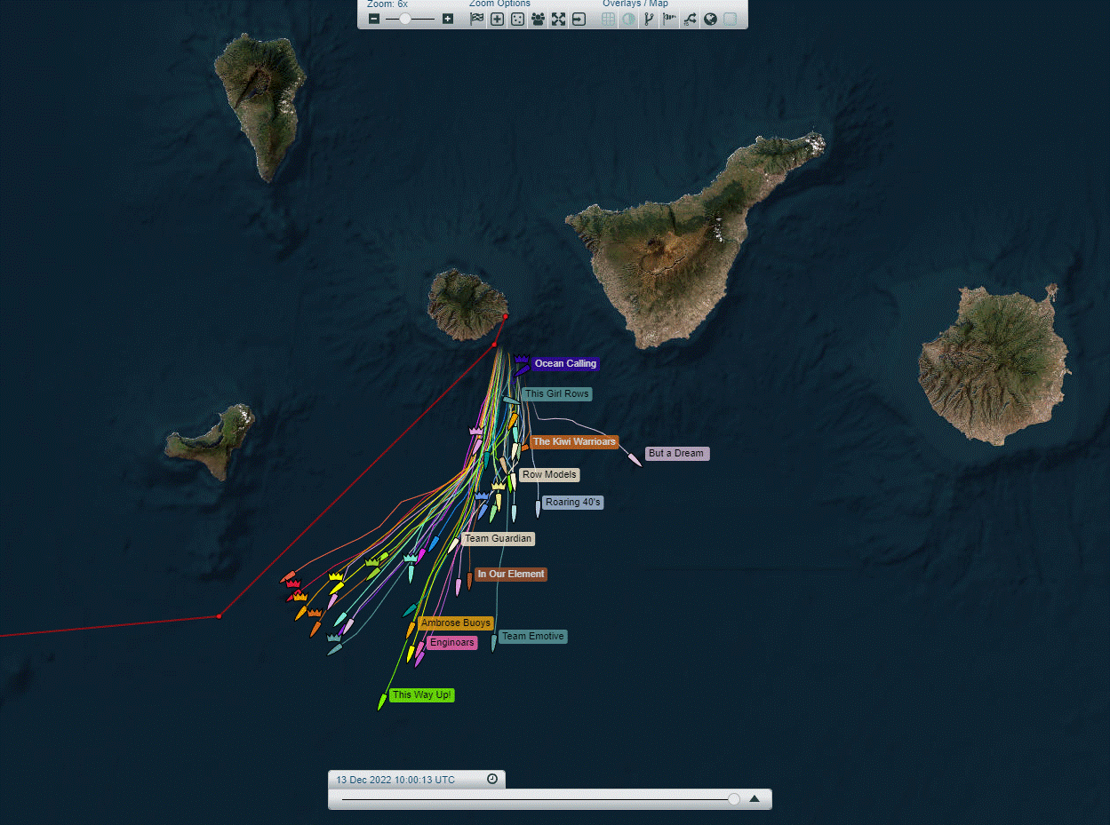1110x825 pixels.
Task: Click the rangefinder ruler overlay icon
Action: coord(691,19)
